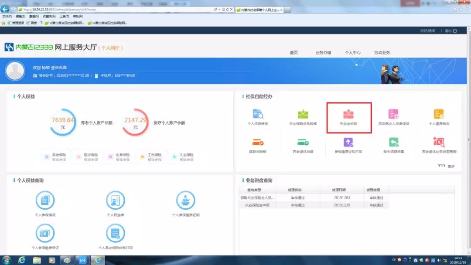Open 养老退休业务进度查询 icon
This screenshot has height=265, width=471.
click(439, 144)
